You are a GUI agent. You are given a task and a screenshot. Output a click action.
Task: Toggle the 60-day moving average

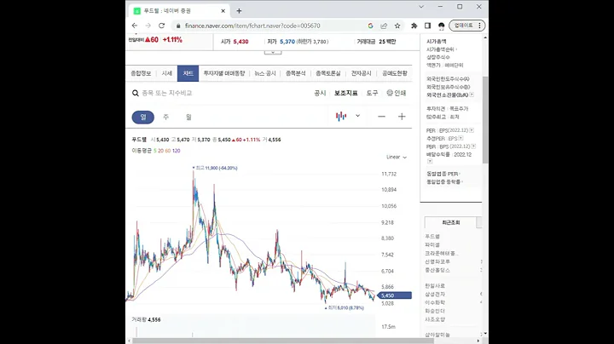click(x=168, y=151)
